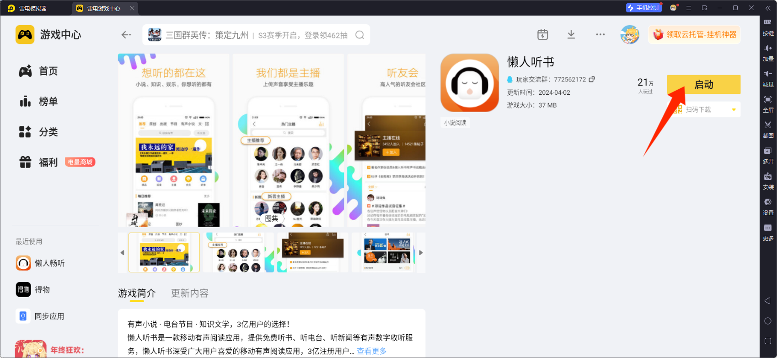Click the Android home circle button
The width and height of the screenshot is (777, 358).
tap(768, 321)
